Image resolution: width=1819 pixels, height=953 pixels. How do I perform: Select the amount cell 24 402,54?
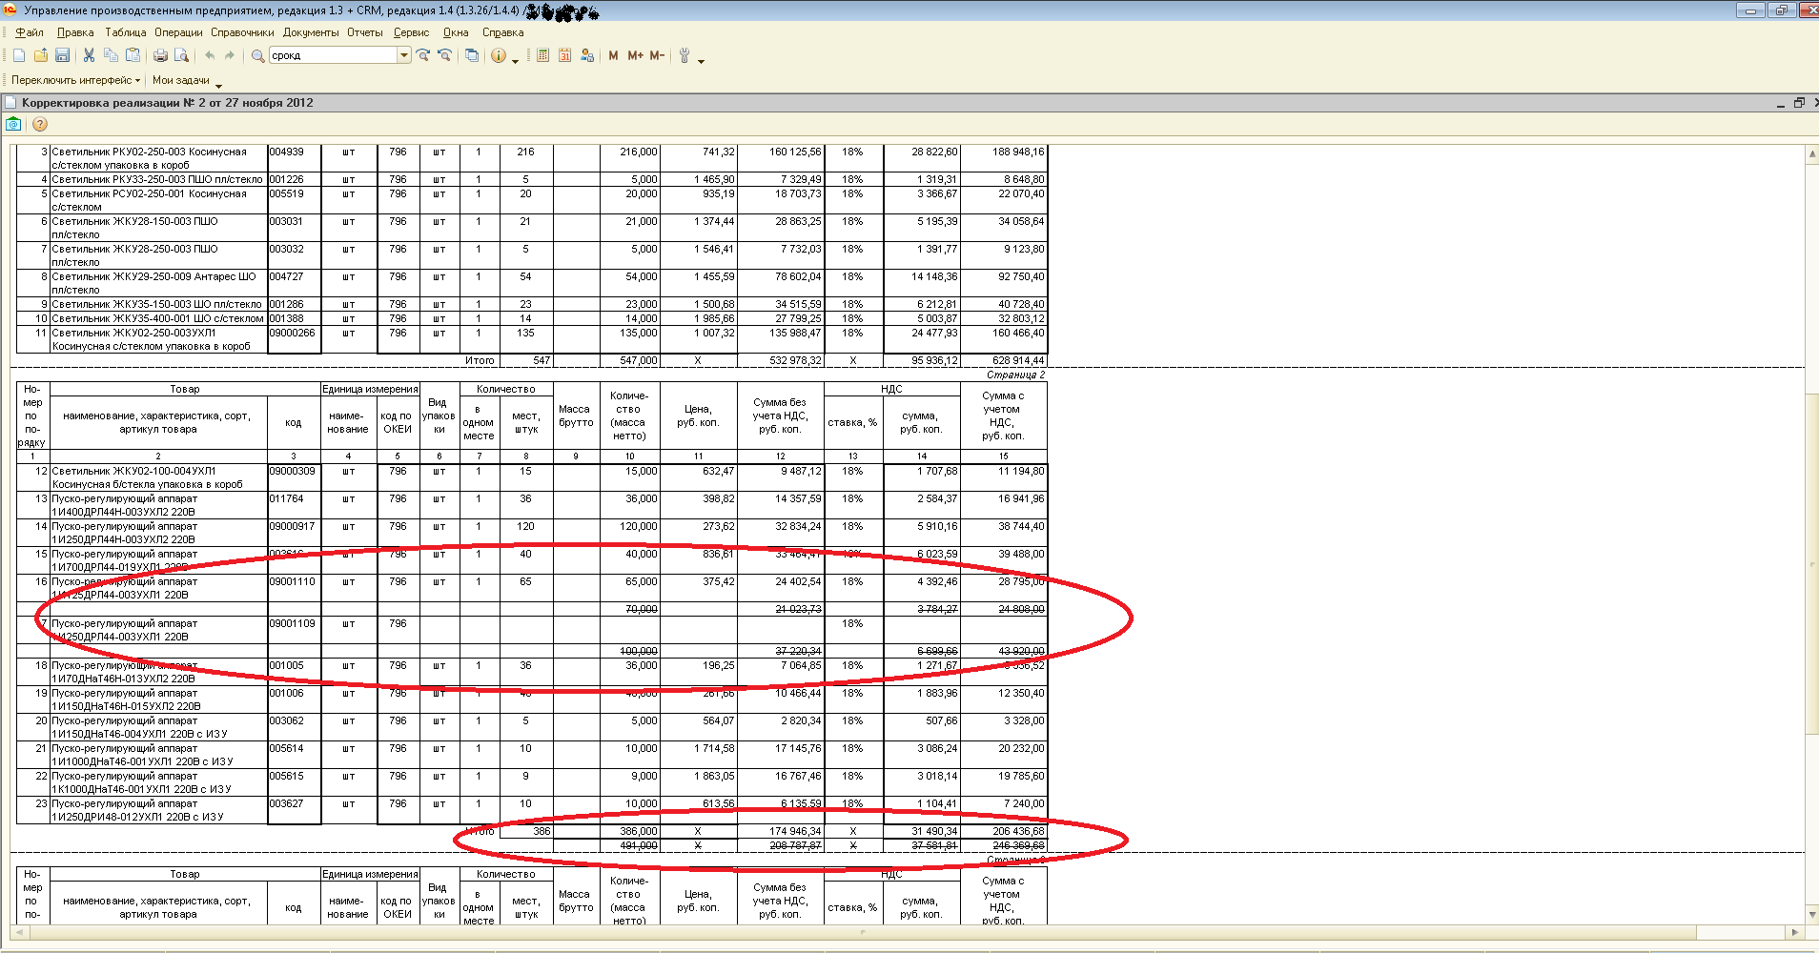pos(781,588)
